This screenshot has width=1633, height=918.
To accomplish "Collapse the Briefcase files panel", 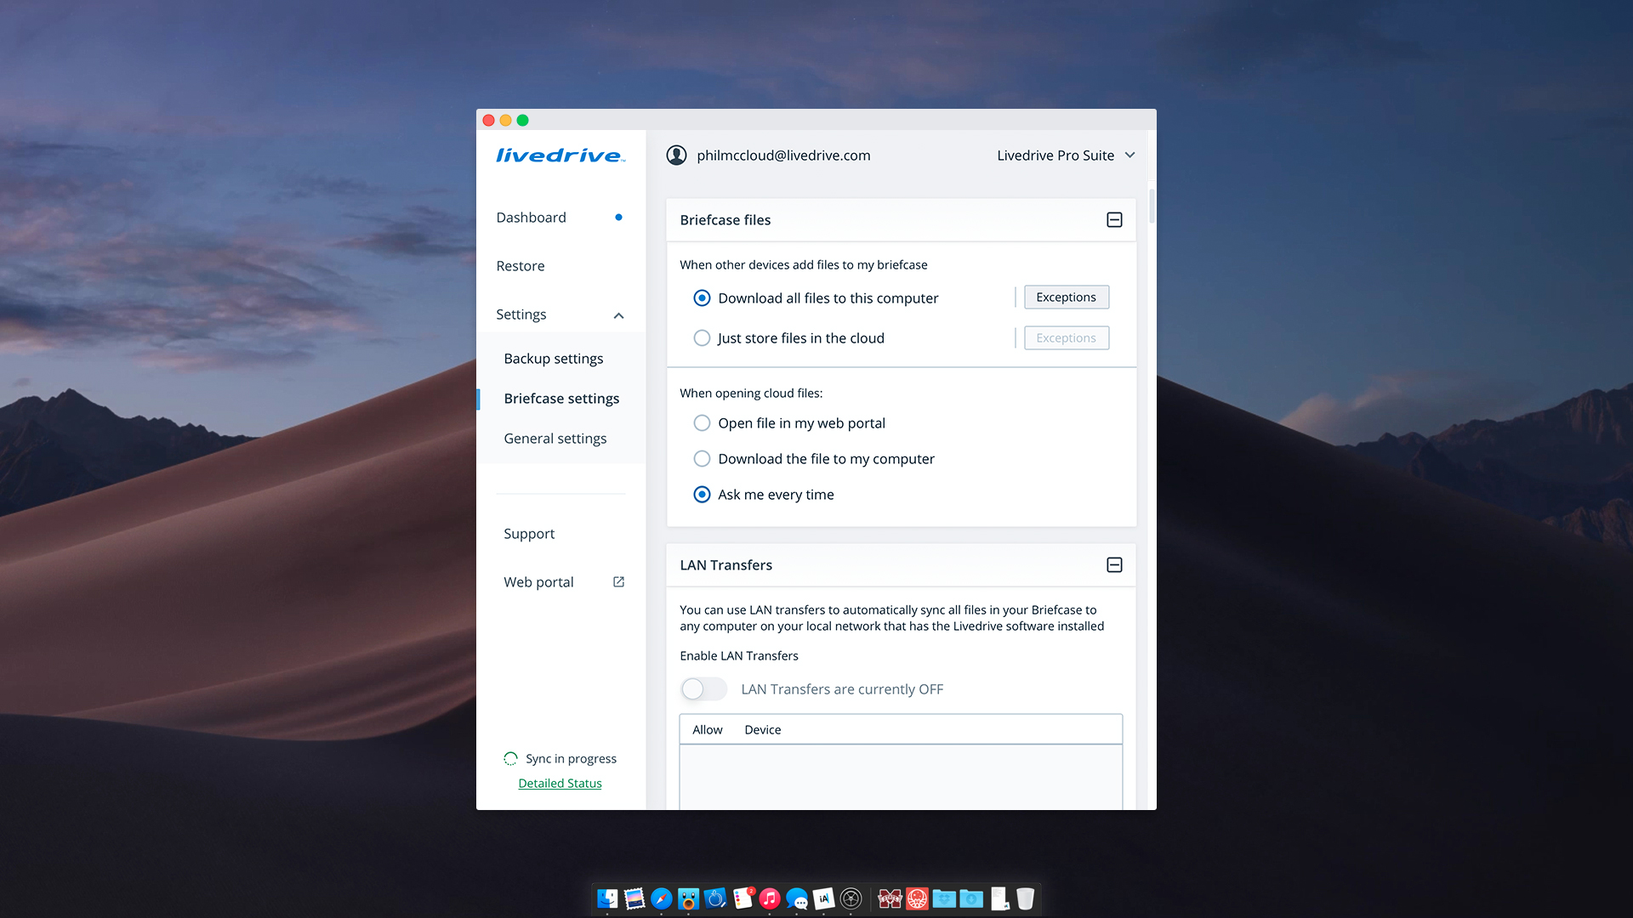I will tap(1114, 220).
